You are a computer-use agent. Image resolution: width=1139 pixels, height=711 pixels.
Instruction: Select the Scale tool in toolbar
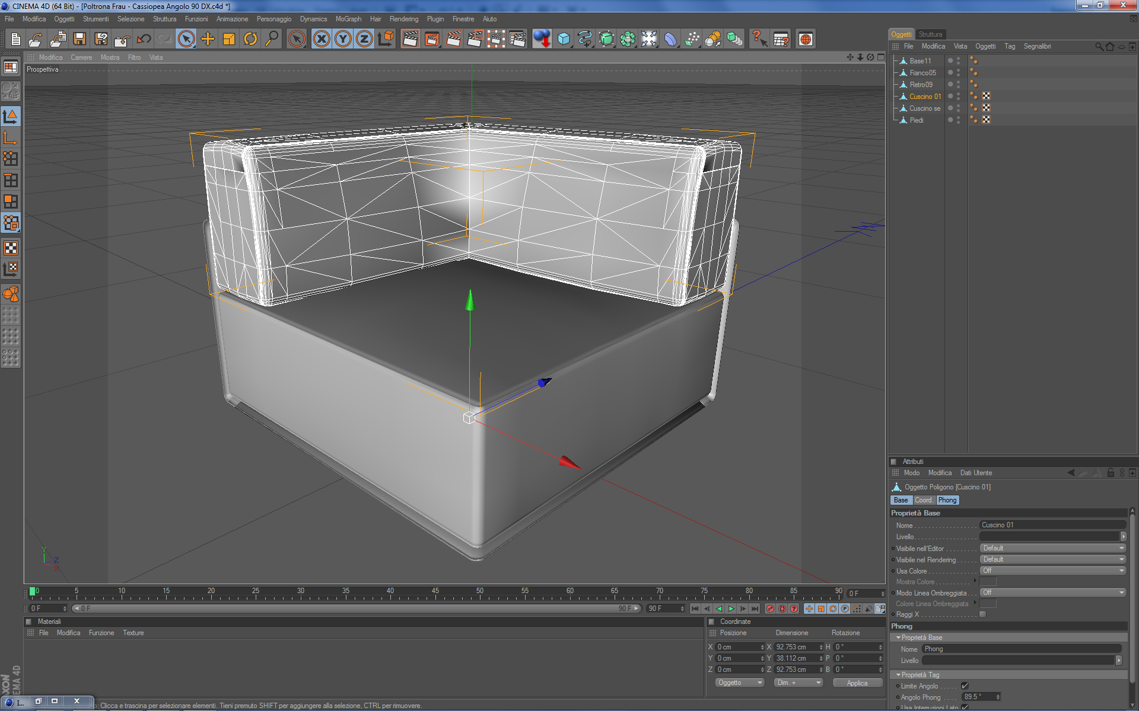229,39
